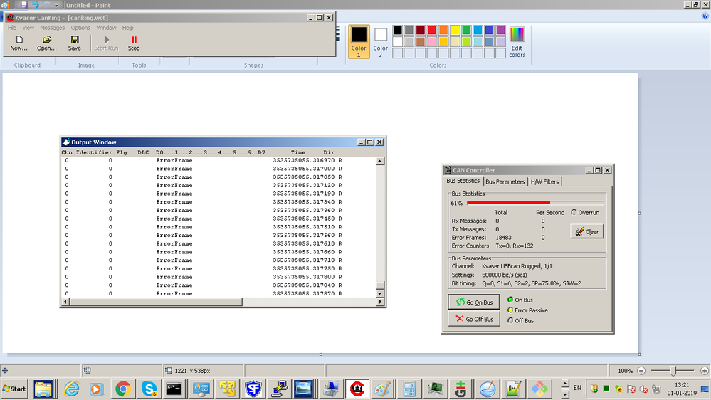Open the Calculator taskbar icon
Viewport: 711px width, 400px height.
(409, 389)
